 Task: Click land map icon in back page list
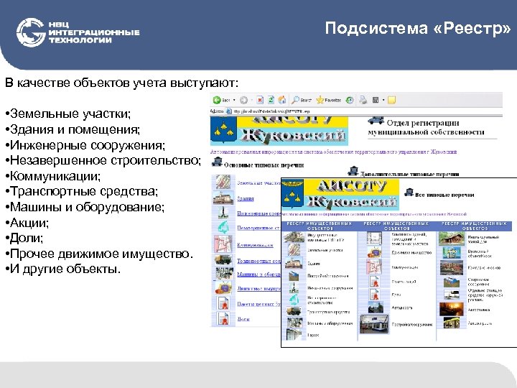click(x=223, y=182)
